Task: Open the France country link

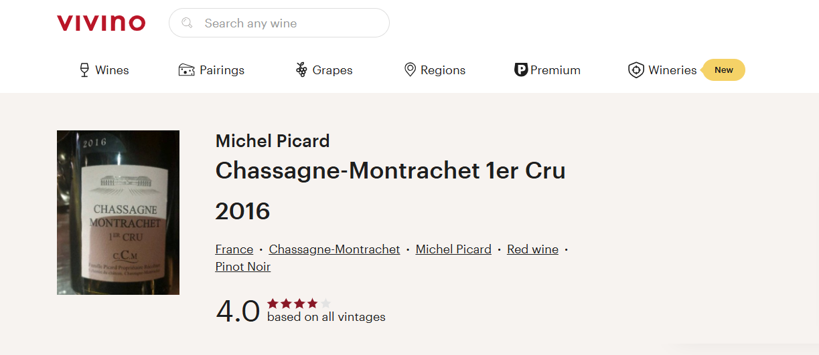Action: [x=234, y=249]
